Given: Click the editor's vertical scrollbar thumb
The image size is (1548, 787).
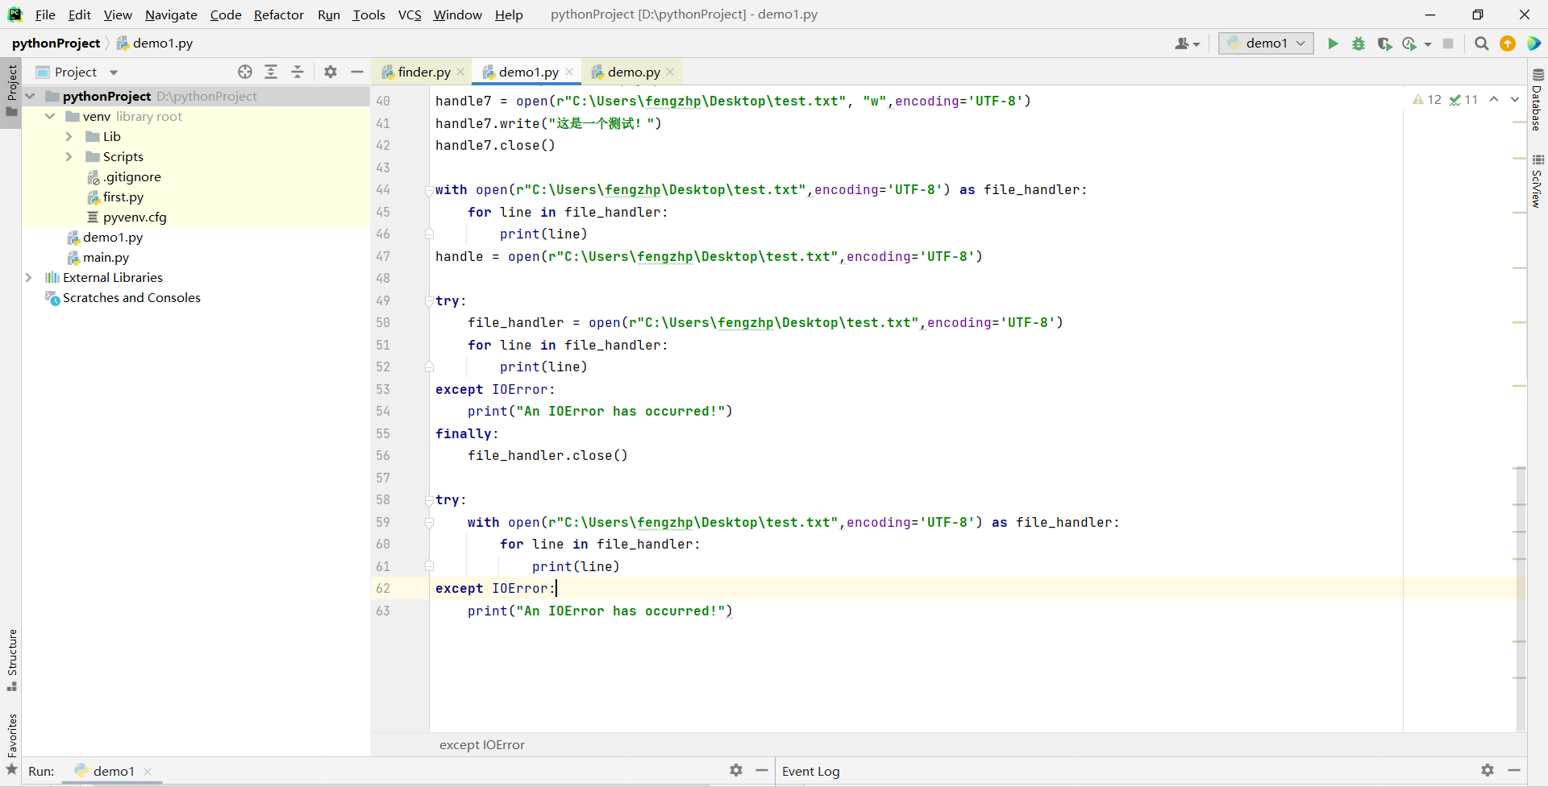Looking at the screenshot, I should [x=1521, y=596].
